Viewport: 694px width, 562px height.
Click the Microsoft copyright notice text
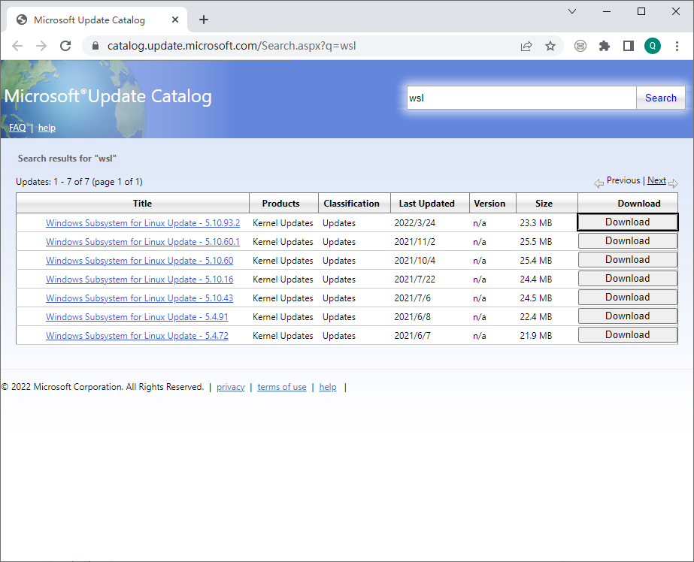pyautogui.click(x=103, y=387)
